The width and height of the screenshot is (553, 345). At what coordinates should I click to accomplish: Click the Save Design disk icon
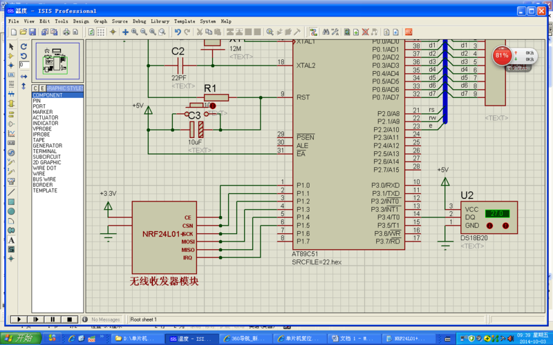[x=32, y=32]
